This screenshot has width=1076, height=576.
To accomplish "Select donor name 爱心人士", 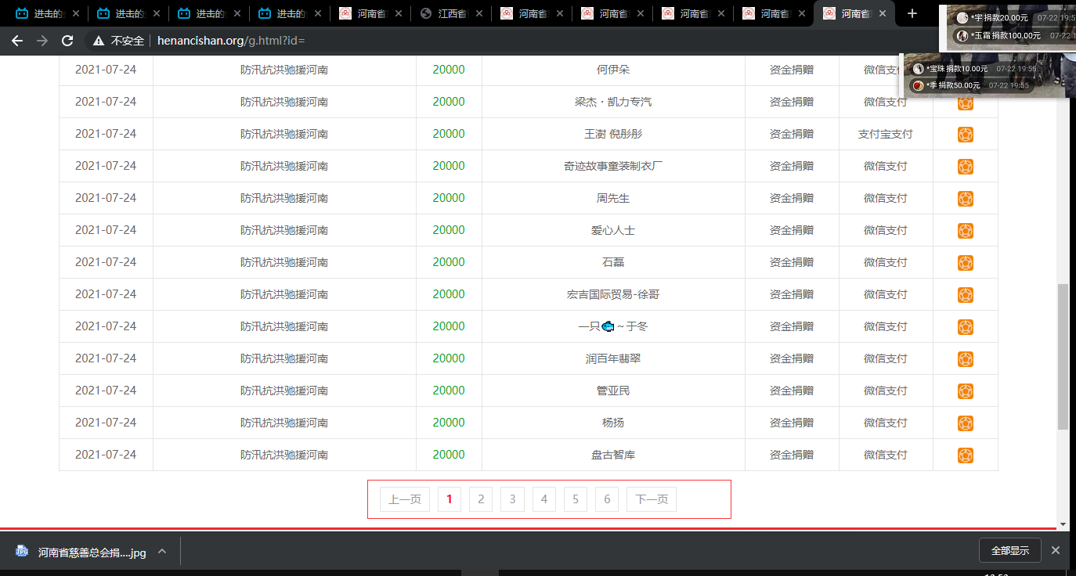I will point(613,230).
